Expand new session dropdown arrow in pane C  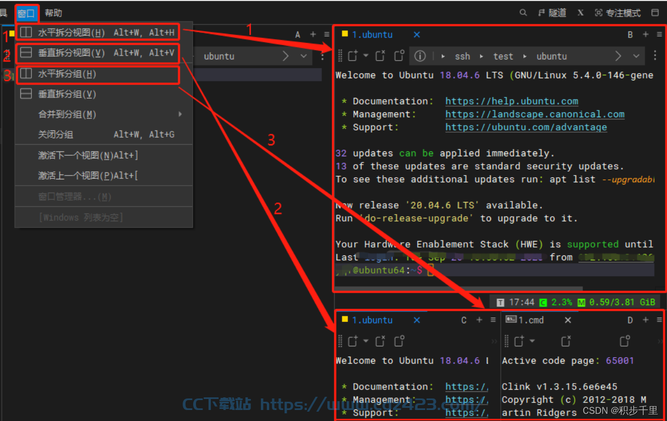click(x=365, y=342)
